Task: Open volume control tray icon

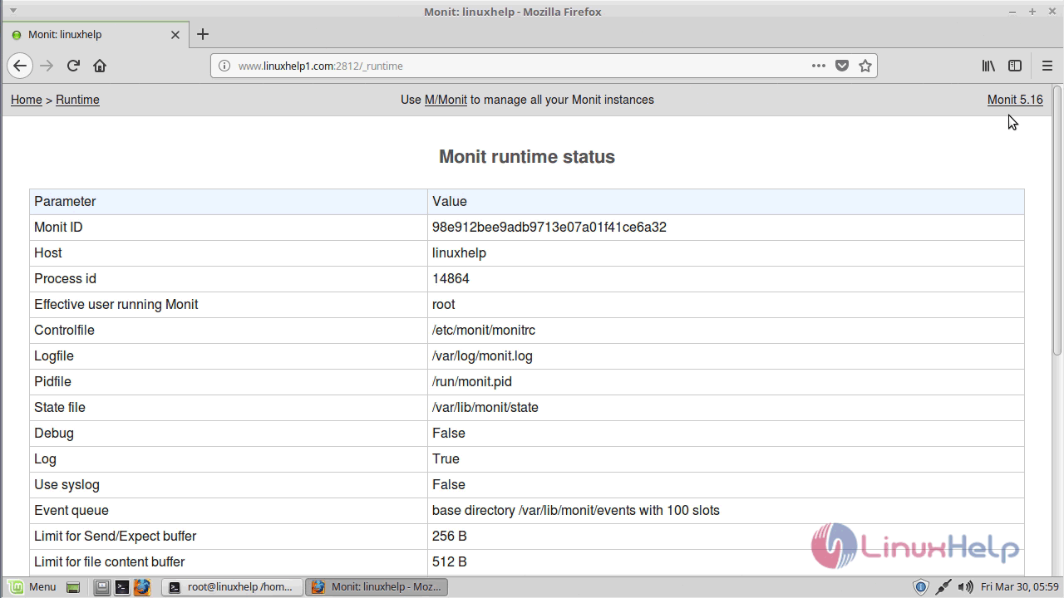Action: tap(966, 587)
